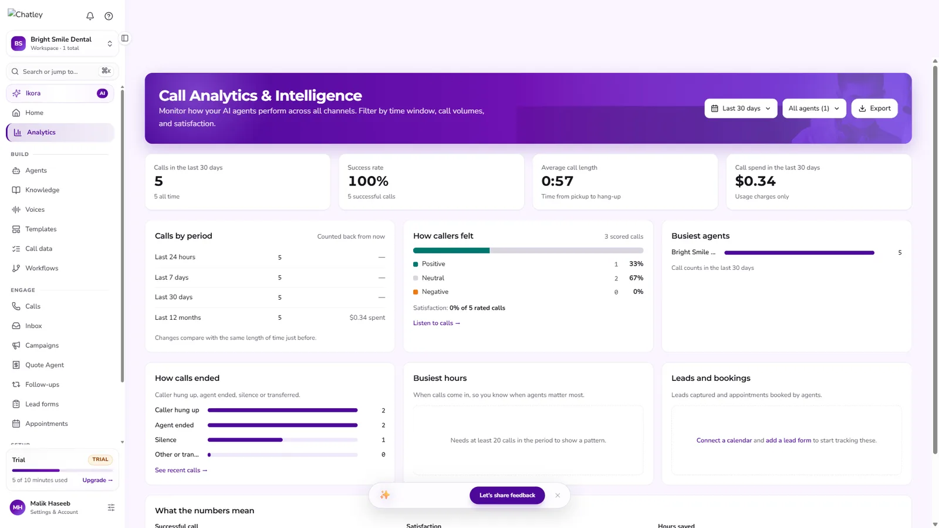The image size is (939, 528).
Task: Follow the See recent calls link
Action: [x=181, y=471]
